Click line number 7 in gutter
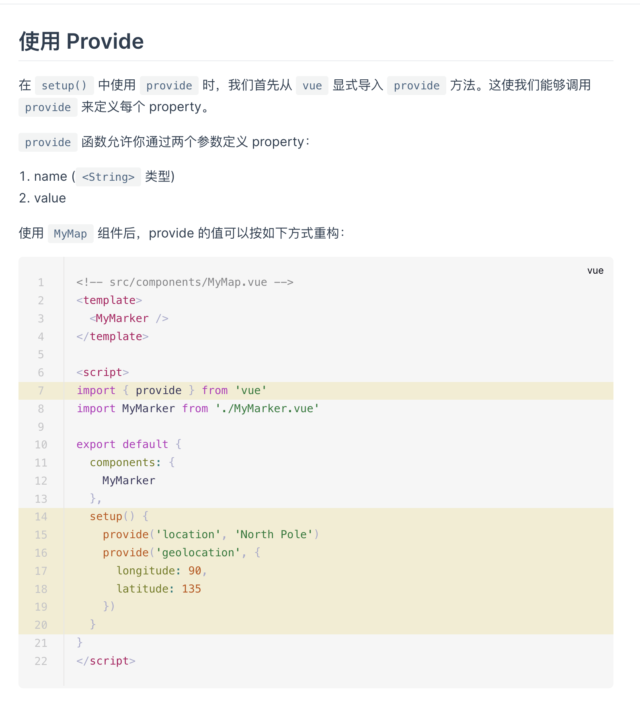The width and height of the screenshot is (640, 702). (x=41, y=390)
